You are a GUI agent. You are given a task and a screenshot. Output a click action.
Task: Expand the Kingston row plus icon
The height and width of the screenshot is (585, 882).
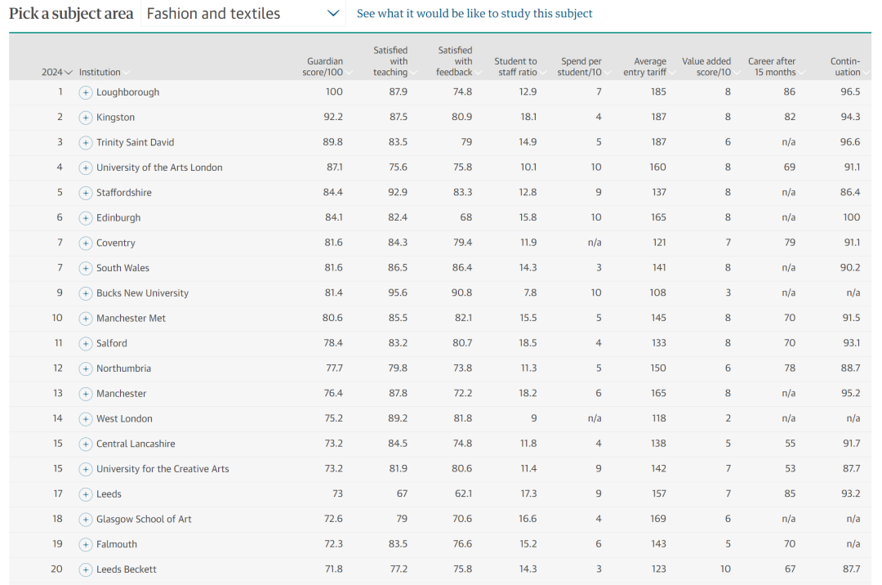tap(86, 118)
